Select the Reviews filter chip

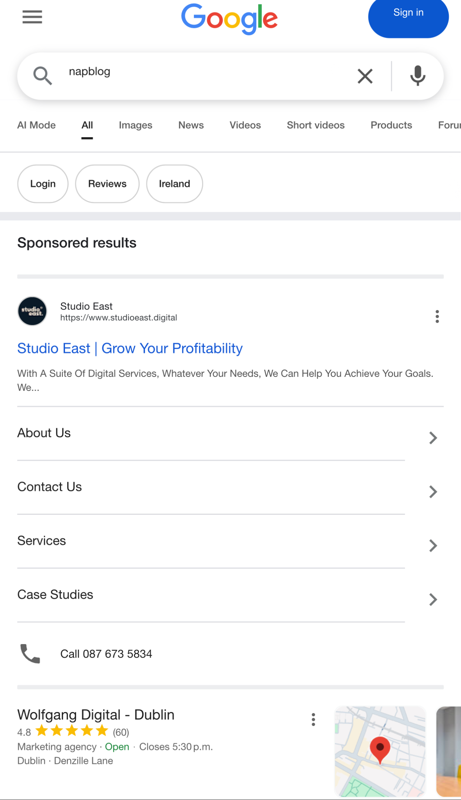(x=107, y=184)
